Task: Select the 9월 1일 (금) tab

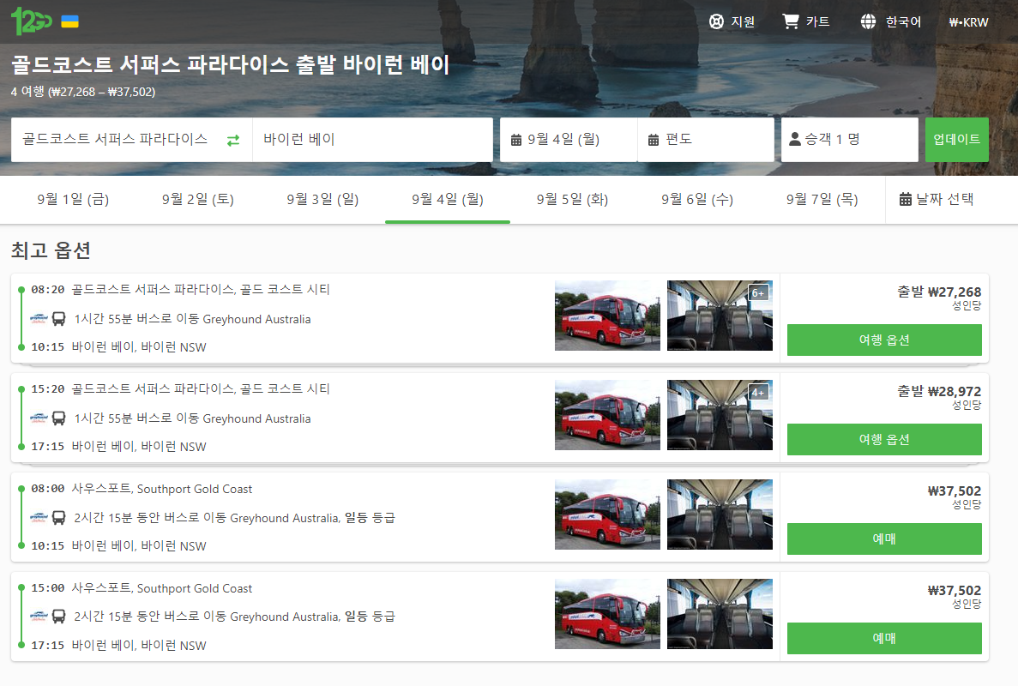Action: pos(74,199)
